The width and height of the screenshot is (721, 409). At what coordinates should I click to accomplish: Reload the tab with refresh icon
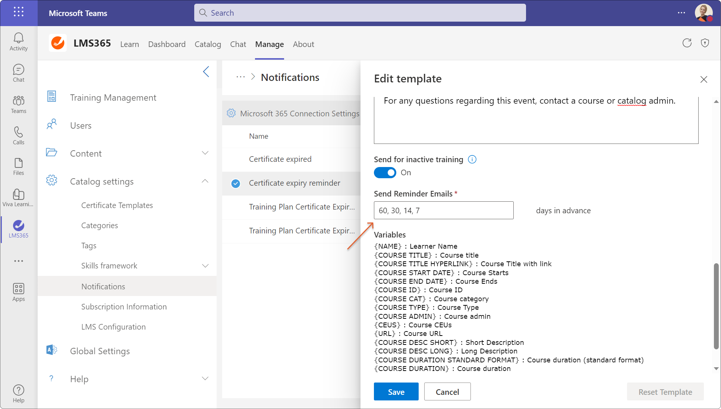pyautogui.click(x=687, y=43)
